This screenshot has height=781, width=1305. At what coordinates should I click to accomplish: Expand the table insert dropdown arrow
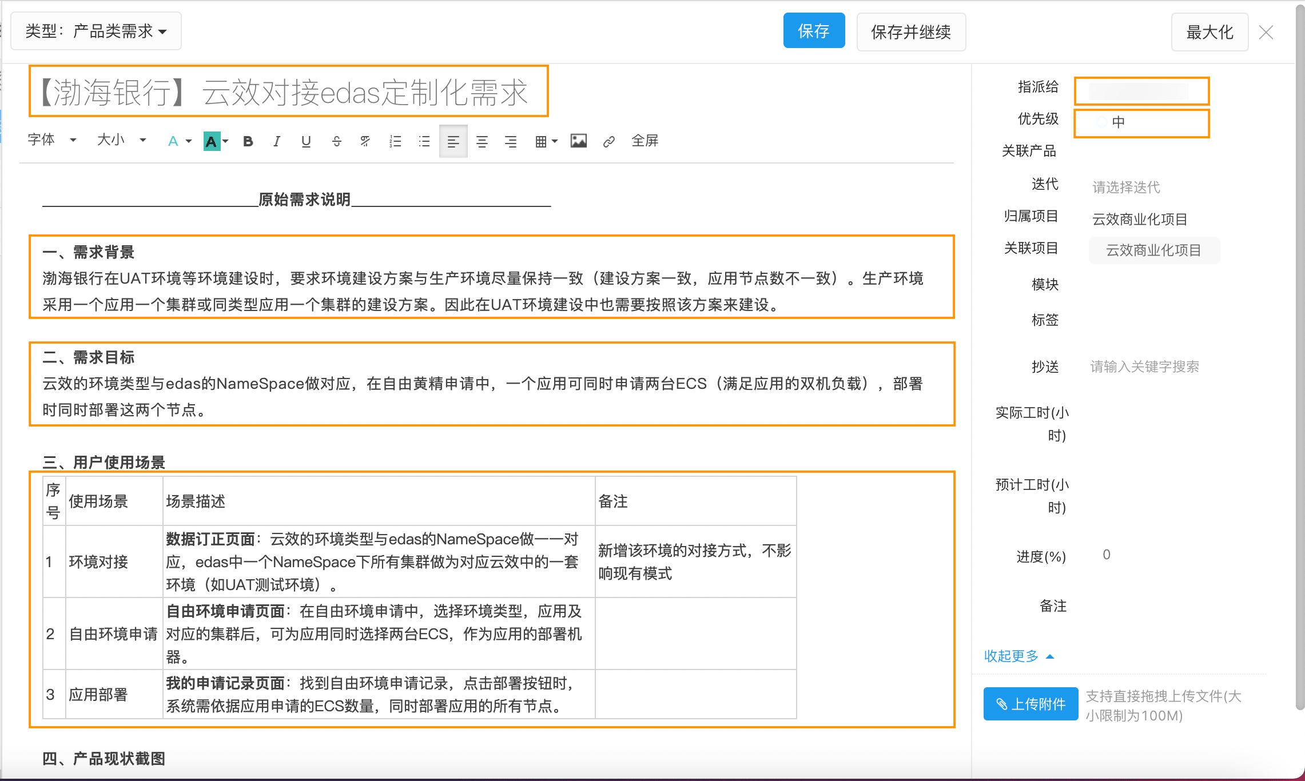point(554,142)
